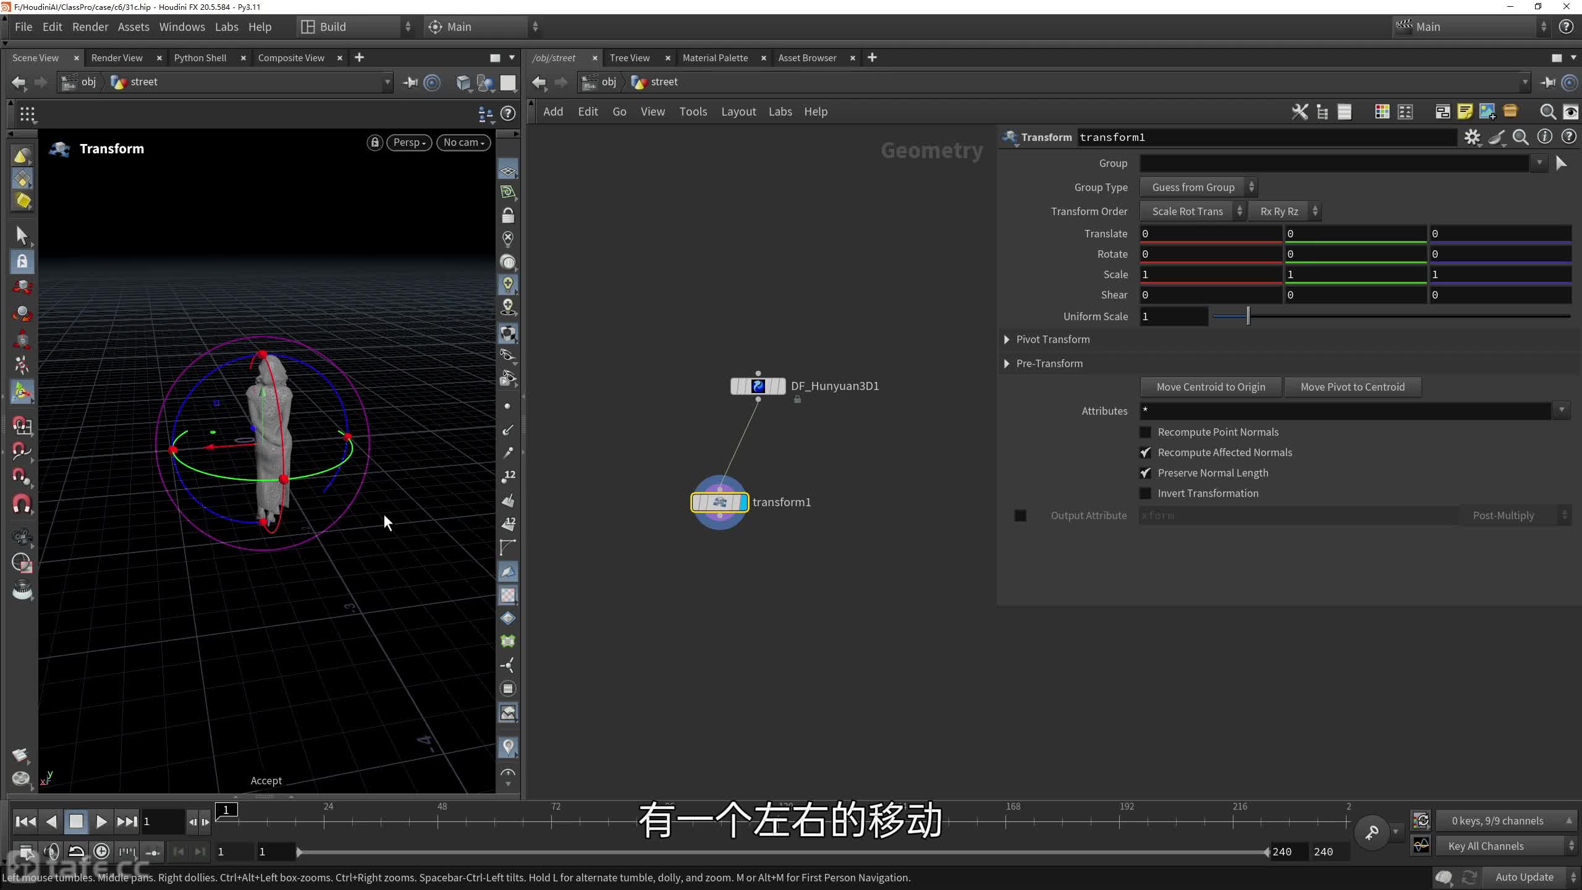
Task: Click the gear icon in the Transform parameter pane
Action: click(x=1472, y=137)
